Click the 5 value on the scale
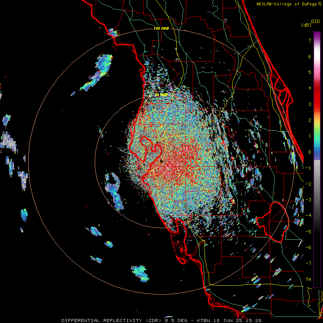Viewport: 323px width, 323px height. click(310, 72)
